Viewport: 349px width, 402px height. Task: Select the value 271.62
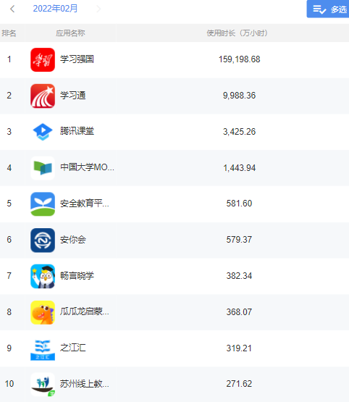click(x=239, y=384)
